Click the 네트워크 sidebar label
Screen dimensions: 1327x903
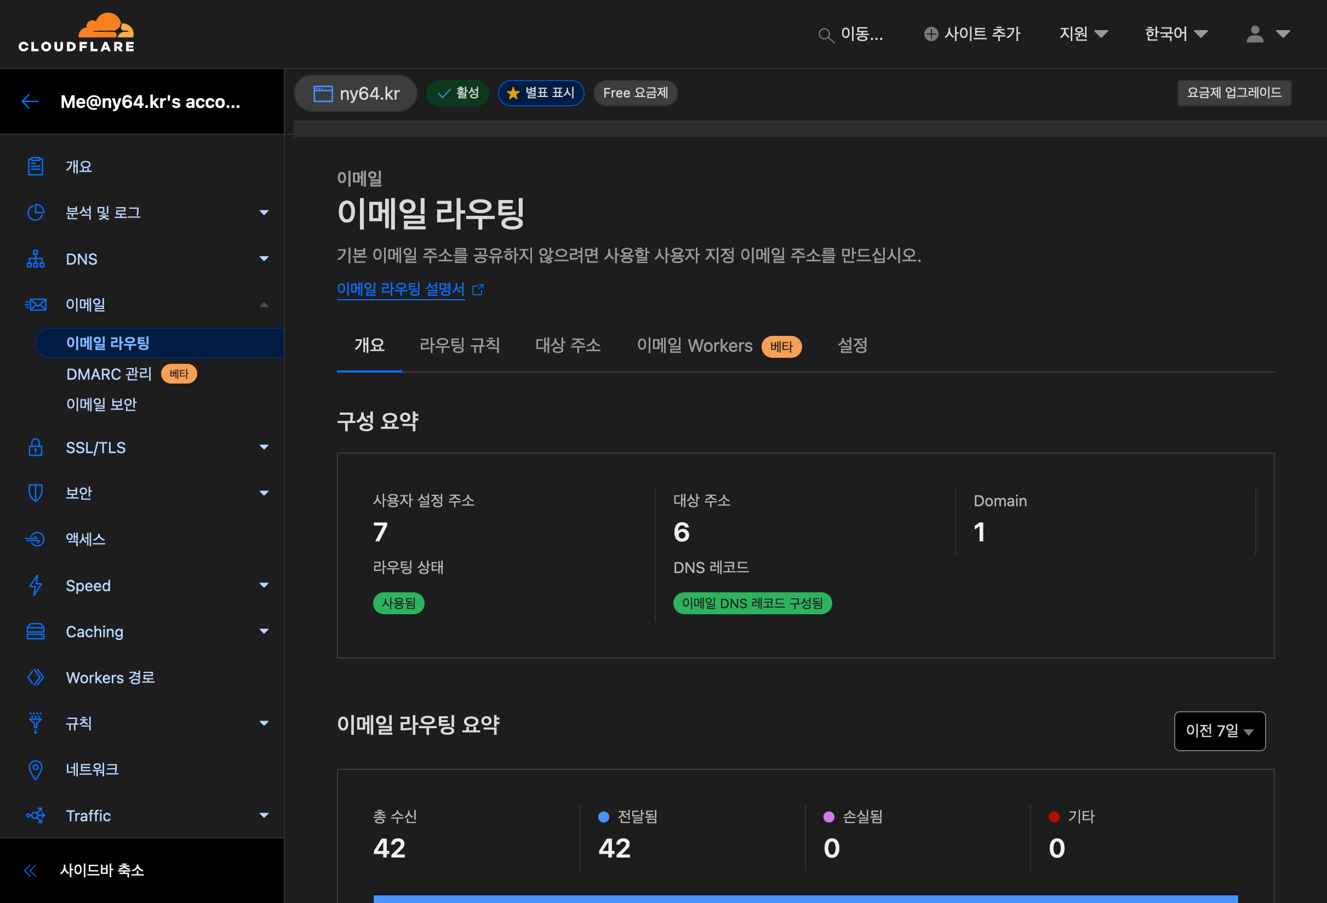tap(92, 770)
